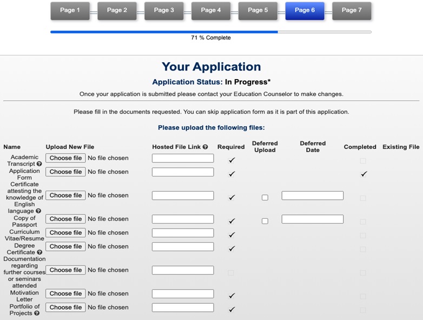Go to Page 1 step
The image size is (423, 320).
[70, 11]
